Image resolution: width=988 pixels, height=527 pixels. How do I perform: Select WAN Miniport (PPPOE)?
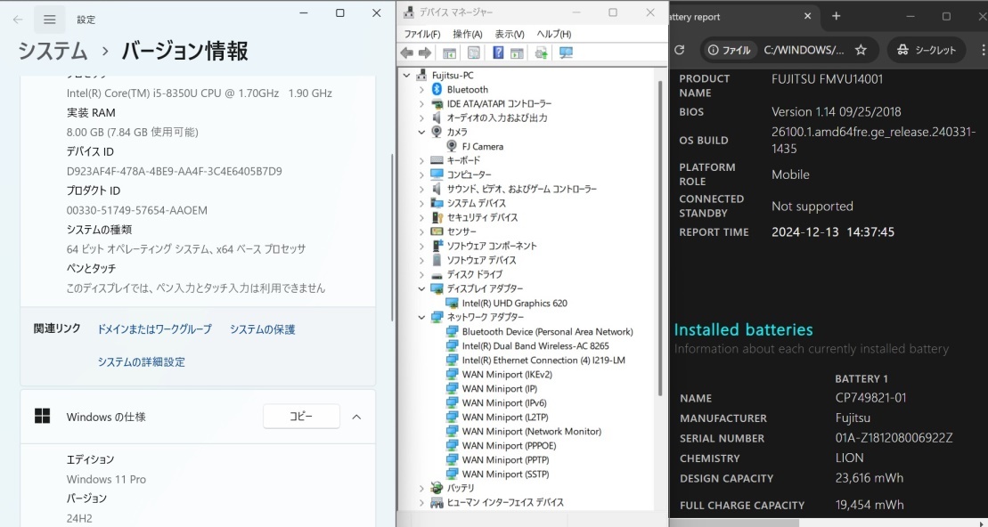point(509,446)
